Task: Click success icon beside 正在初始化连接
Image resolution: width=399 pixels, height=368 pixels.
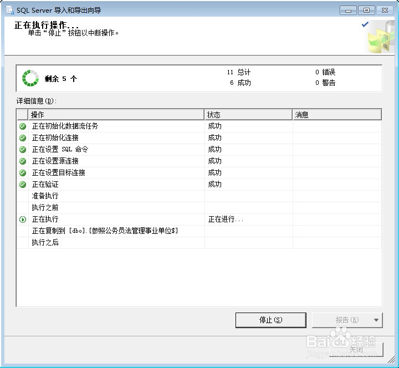Action: (23, 138)
